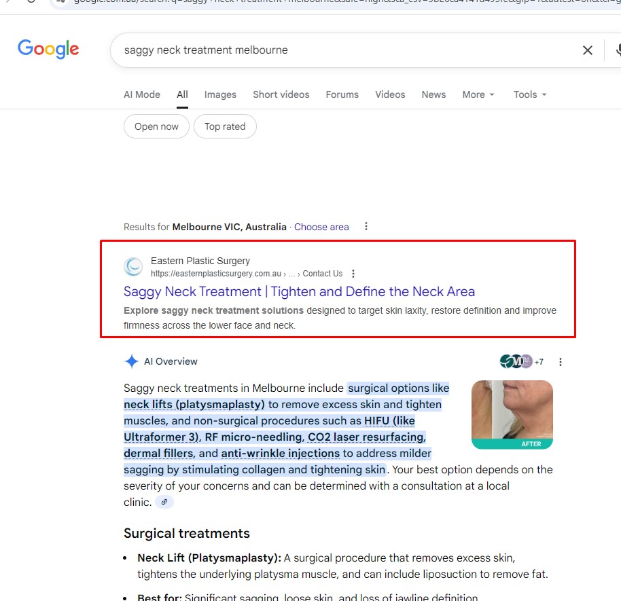The height and width of the screenshot is (601, 621).
Task: Click the AI Overview sparkle icon
Action: click(x=132, y=361)
